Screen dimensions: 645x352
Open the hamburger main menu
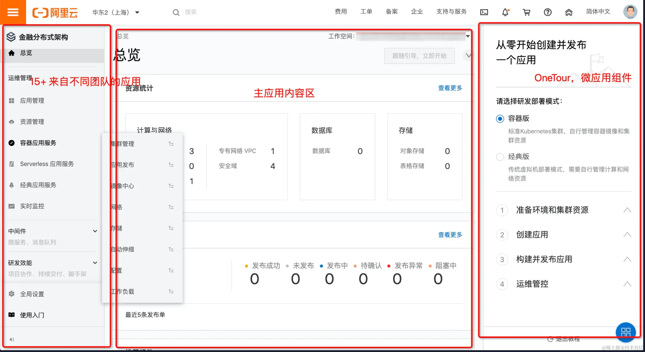13,12
